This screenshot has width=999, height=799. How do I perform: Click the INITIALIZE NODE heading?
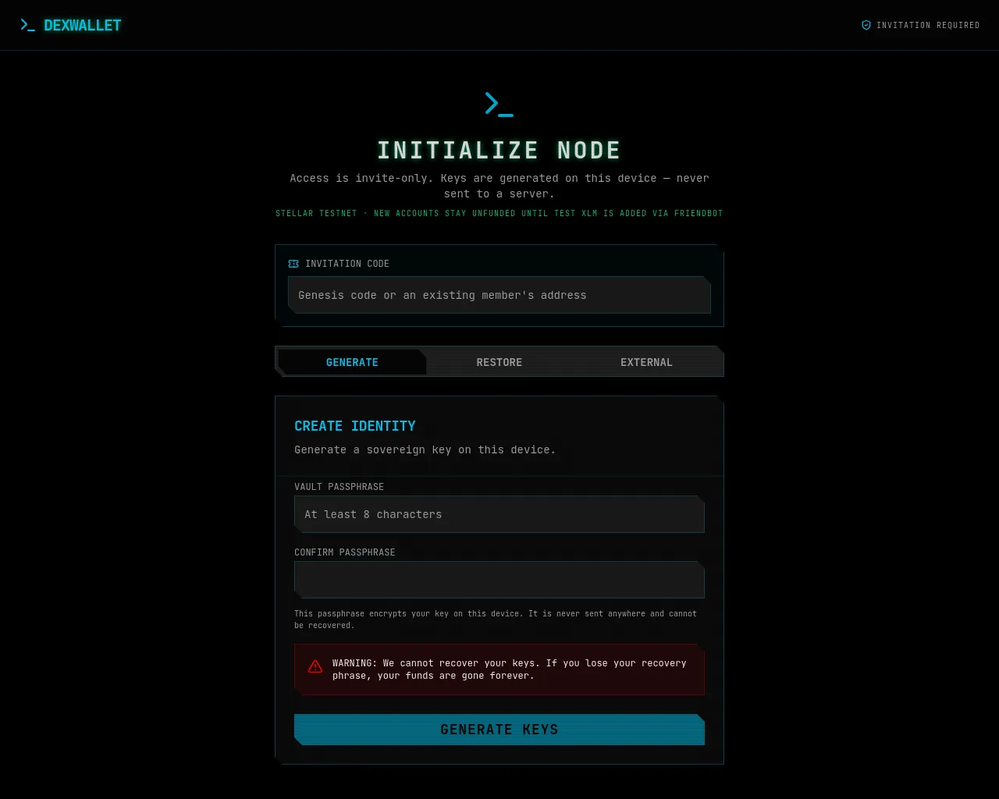click(499, 150)
